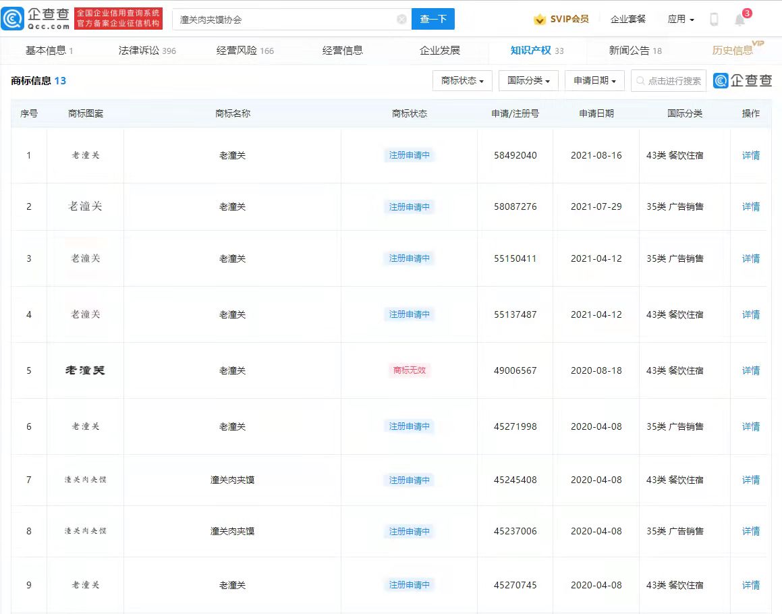This screenshot has width=782, height=614.
Task: Switch to the 经营信息 tab
Action: click(x=343, y=51)
